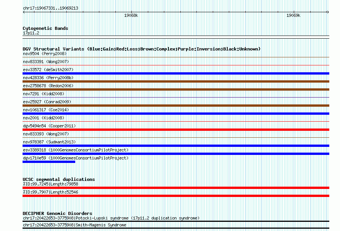Image resolution: width=340 pixels, height=231 pixels.
Task: Open duplication %ID:99.7907|Length:52546
Action: [50, 192]
